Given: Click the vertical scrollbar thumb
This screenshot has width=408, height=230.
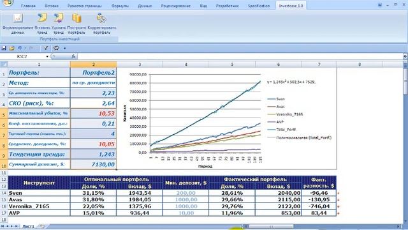Looking at the screenshot, I should pos(405,81).
